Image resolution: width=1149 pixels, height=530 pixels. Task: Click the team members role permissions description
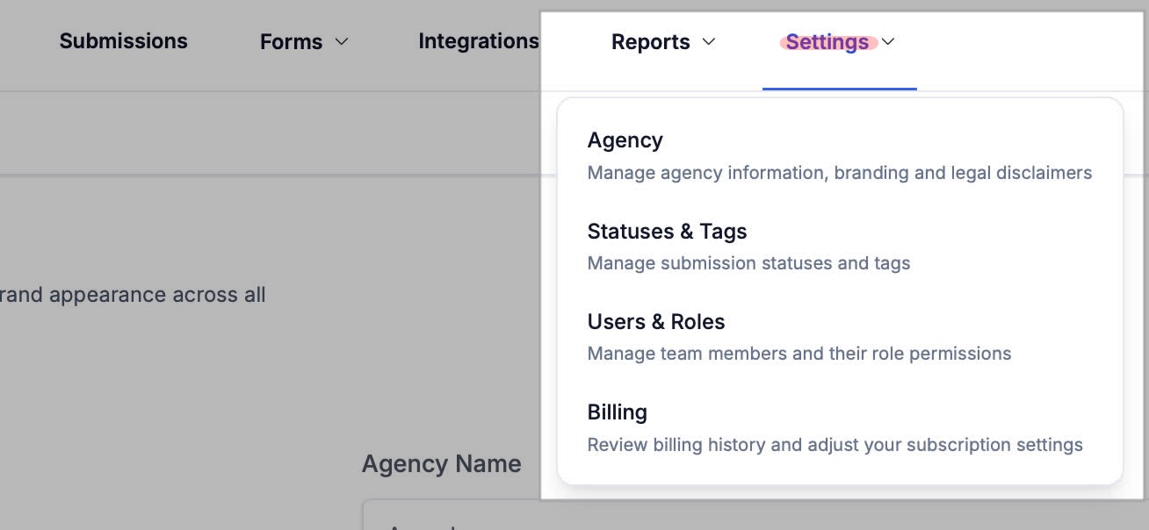click(799, 354)
